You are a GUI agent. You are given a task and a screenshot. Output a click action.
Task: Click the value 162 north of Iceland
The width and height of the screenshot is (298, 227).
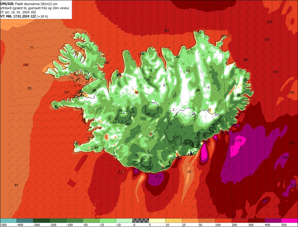click(166, 30)
